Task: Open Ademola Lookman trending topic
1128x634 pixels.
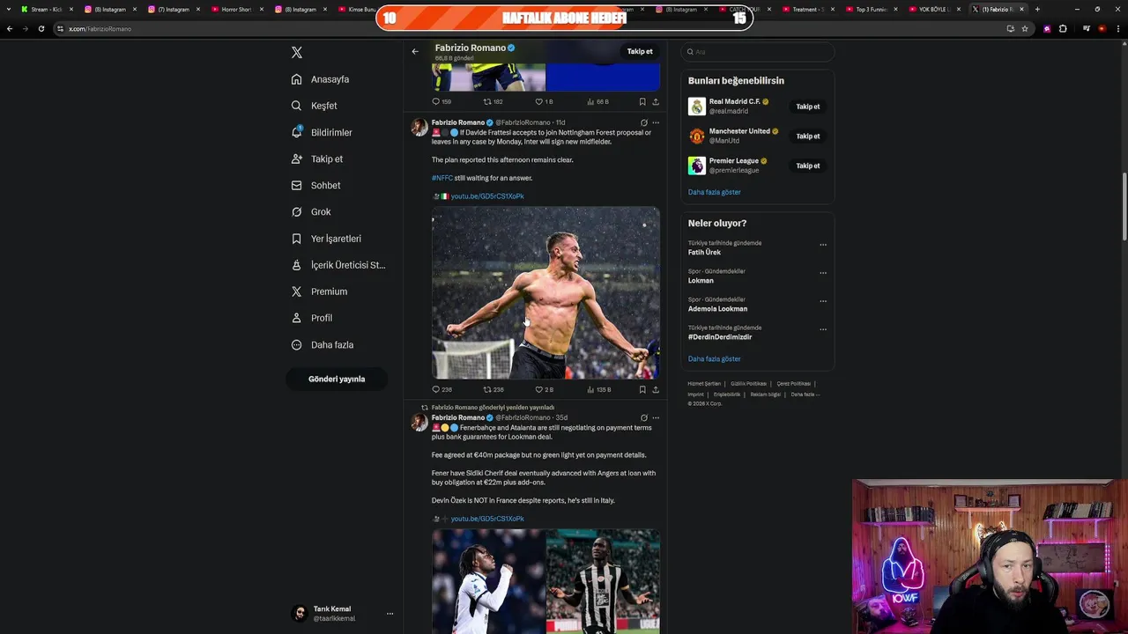Action: pyautogui.click(x=717, y=309)
